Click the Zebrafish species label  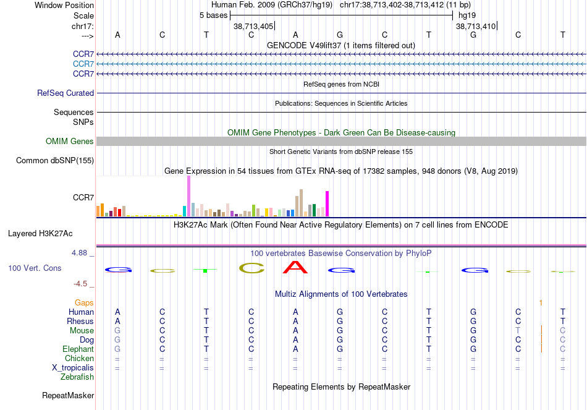coord(77,377)
